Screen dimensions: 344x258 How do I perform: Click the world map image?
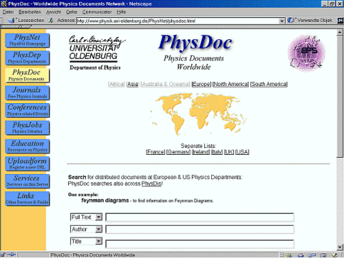coord(198,114)
